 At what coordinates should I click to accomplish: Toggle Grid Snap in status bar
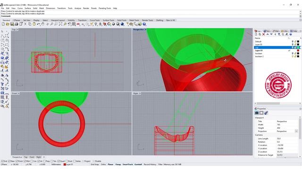click(95, 164)
